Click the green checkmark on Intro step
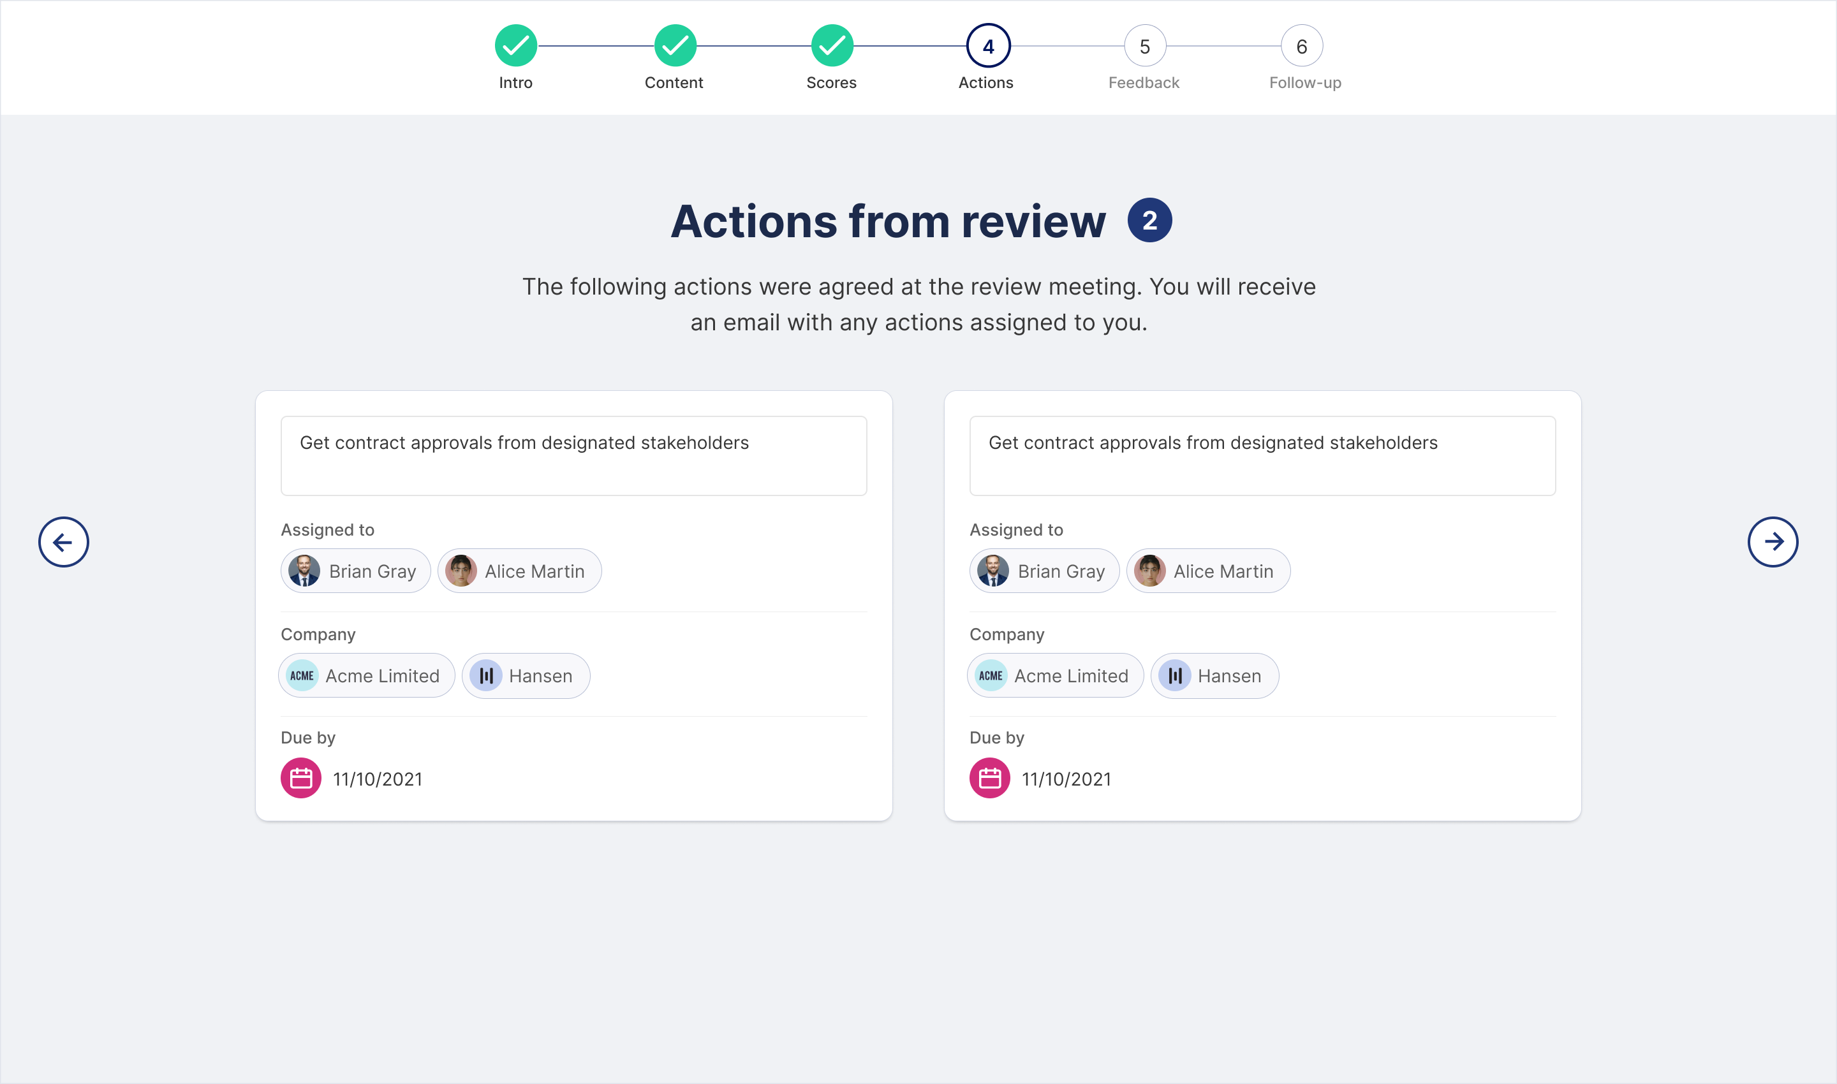The width and height of the screenshot is (1837, 1084). point(515,45)
